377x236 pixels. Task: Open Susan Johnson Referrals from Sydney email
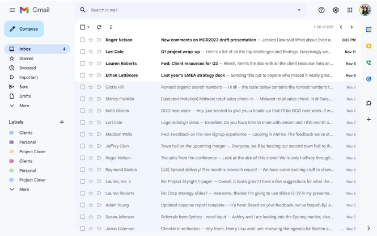pyautogui.click(x=218, y=217)
